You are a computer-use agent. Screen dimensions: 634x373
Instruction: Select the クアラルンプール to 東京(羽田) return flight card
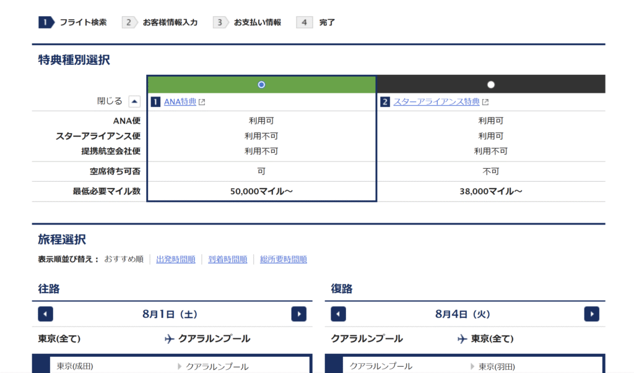coord(465,364)
